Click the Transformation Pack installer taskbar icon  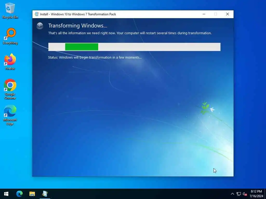click(45, 194)
